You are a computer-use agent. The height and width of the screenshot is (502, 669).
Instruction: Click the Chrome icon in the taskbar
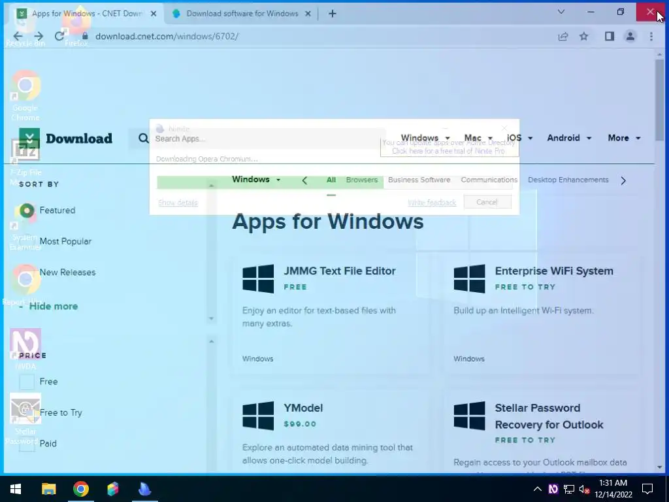(80, 489)
